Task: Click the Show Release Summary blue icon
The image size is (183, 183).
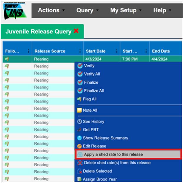Action: 79,138
